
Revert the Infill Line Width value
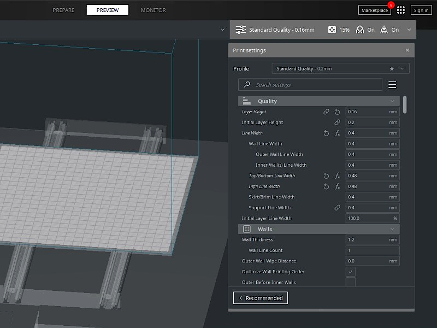[326, 186]
